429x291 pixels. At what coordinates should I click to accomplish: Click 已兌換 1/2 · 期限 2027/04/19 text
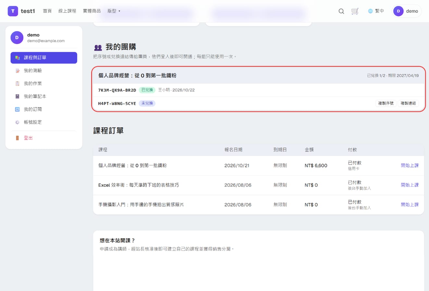pyautogui.click(x=393, y=75)
